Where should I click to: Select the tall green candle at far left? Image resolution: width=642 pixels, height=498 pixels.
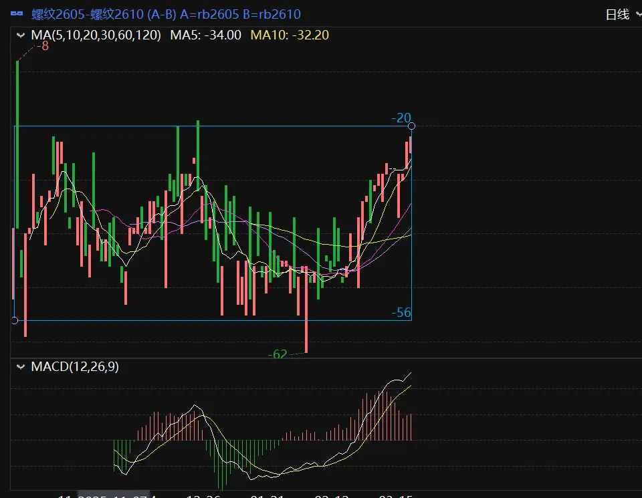point(17,144)
